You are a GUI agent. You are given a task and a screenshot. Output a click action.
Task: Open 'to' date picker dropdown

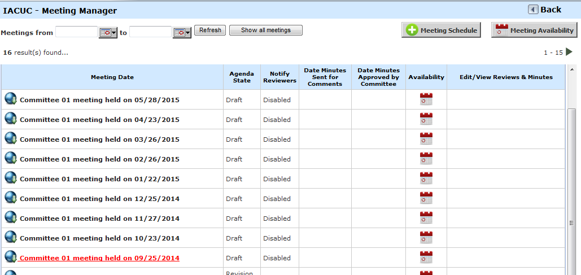[182, 33]
